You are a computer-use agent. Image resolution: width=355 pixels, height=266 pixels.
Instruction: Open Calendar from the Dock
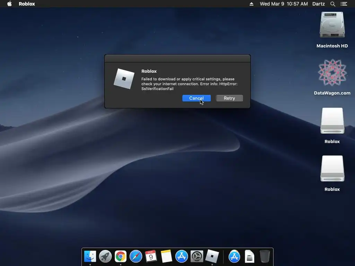click(151, 256)
